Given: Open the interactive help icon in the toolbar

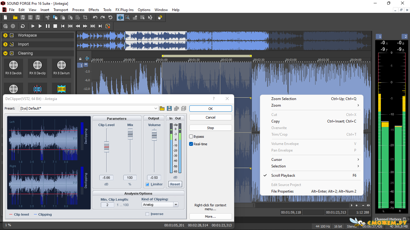Looking at the screenshot, I should click(160, 18).
